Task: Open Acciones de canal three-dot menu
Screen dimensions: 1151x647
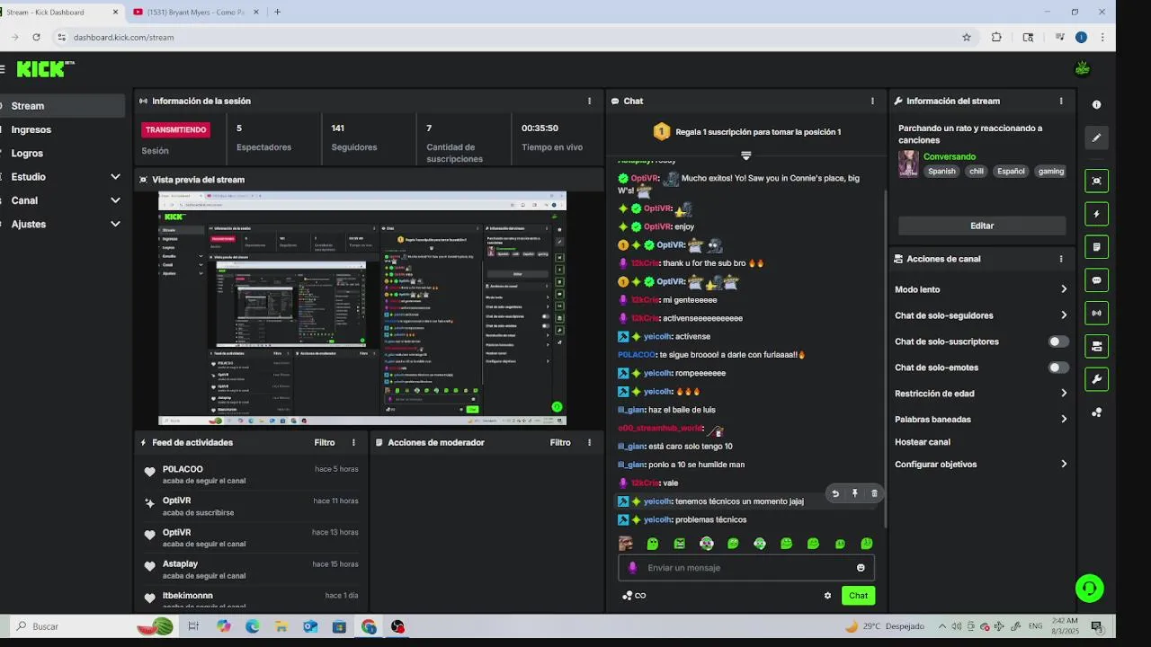Action: coord(1061,259)
